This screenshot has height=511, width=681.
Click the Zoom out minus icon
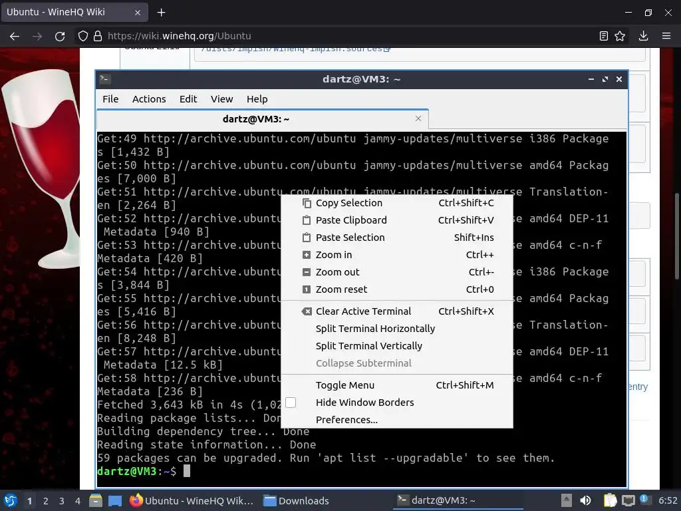pyautogui.click(x=307, y=272)
